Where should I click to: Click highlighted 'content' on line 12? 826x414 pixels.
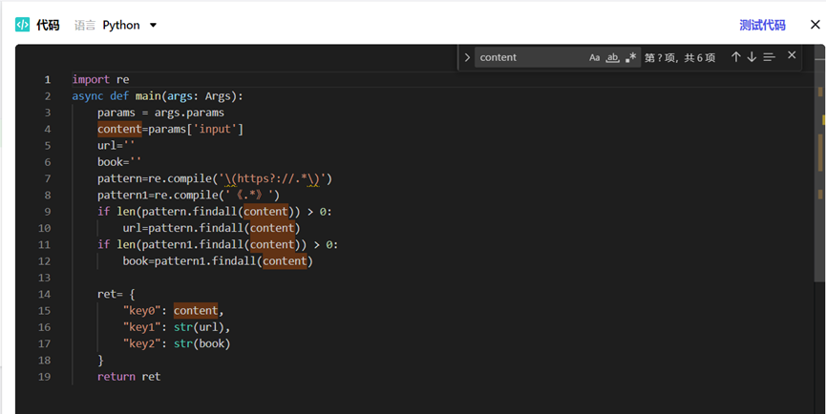[x=285, y=261]
